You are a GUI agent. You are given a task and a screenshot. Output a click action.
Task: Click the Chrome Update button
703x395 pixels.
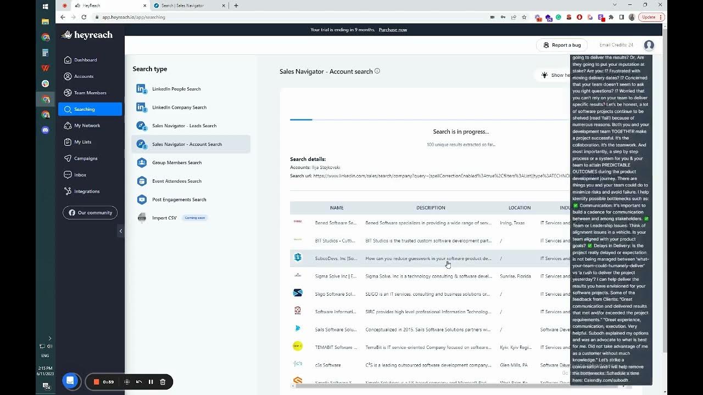(651, 17)
